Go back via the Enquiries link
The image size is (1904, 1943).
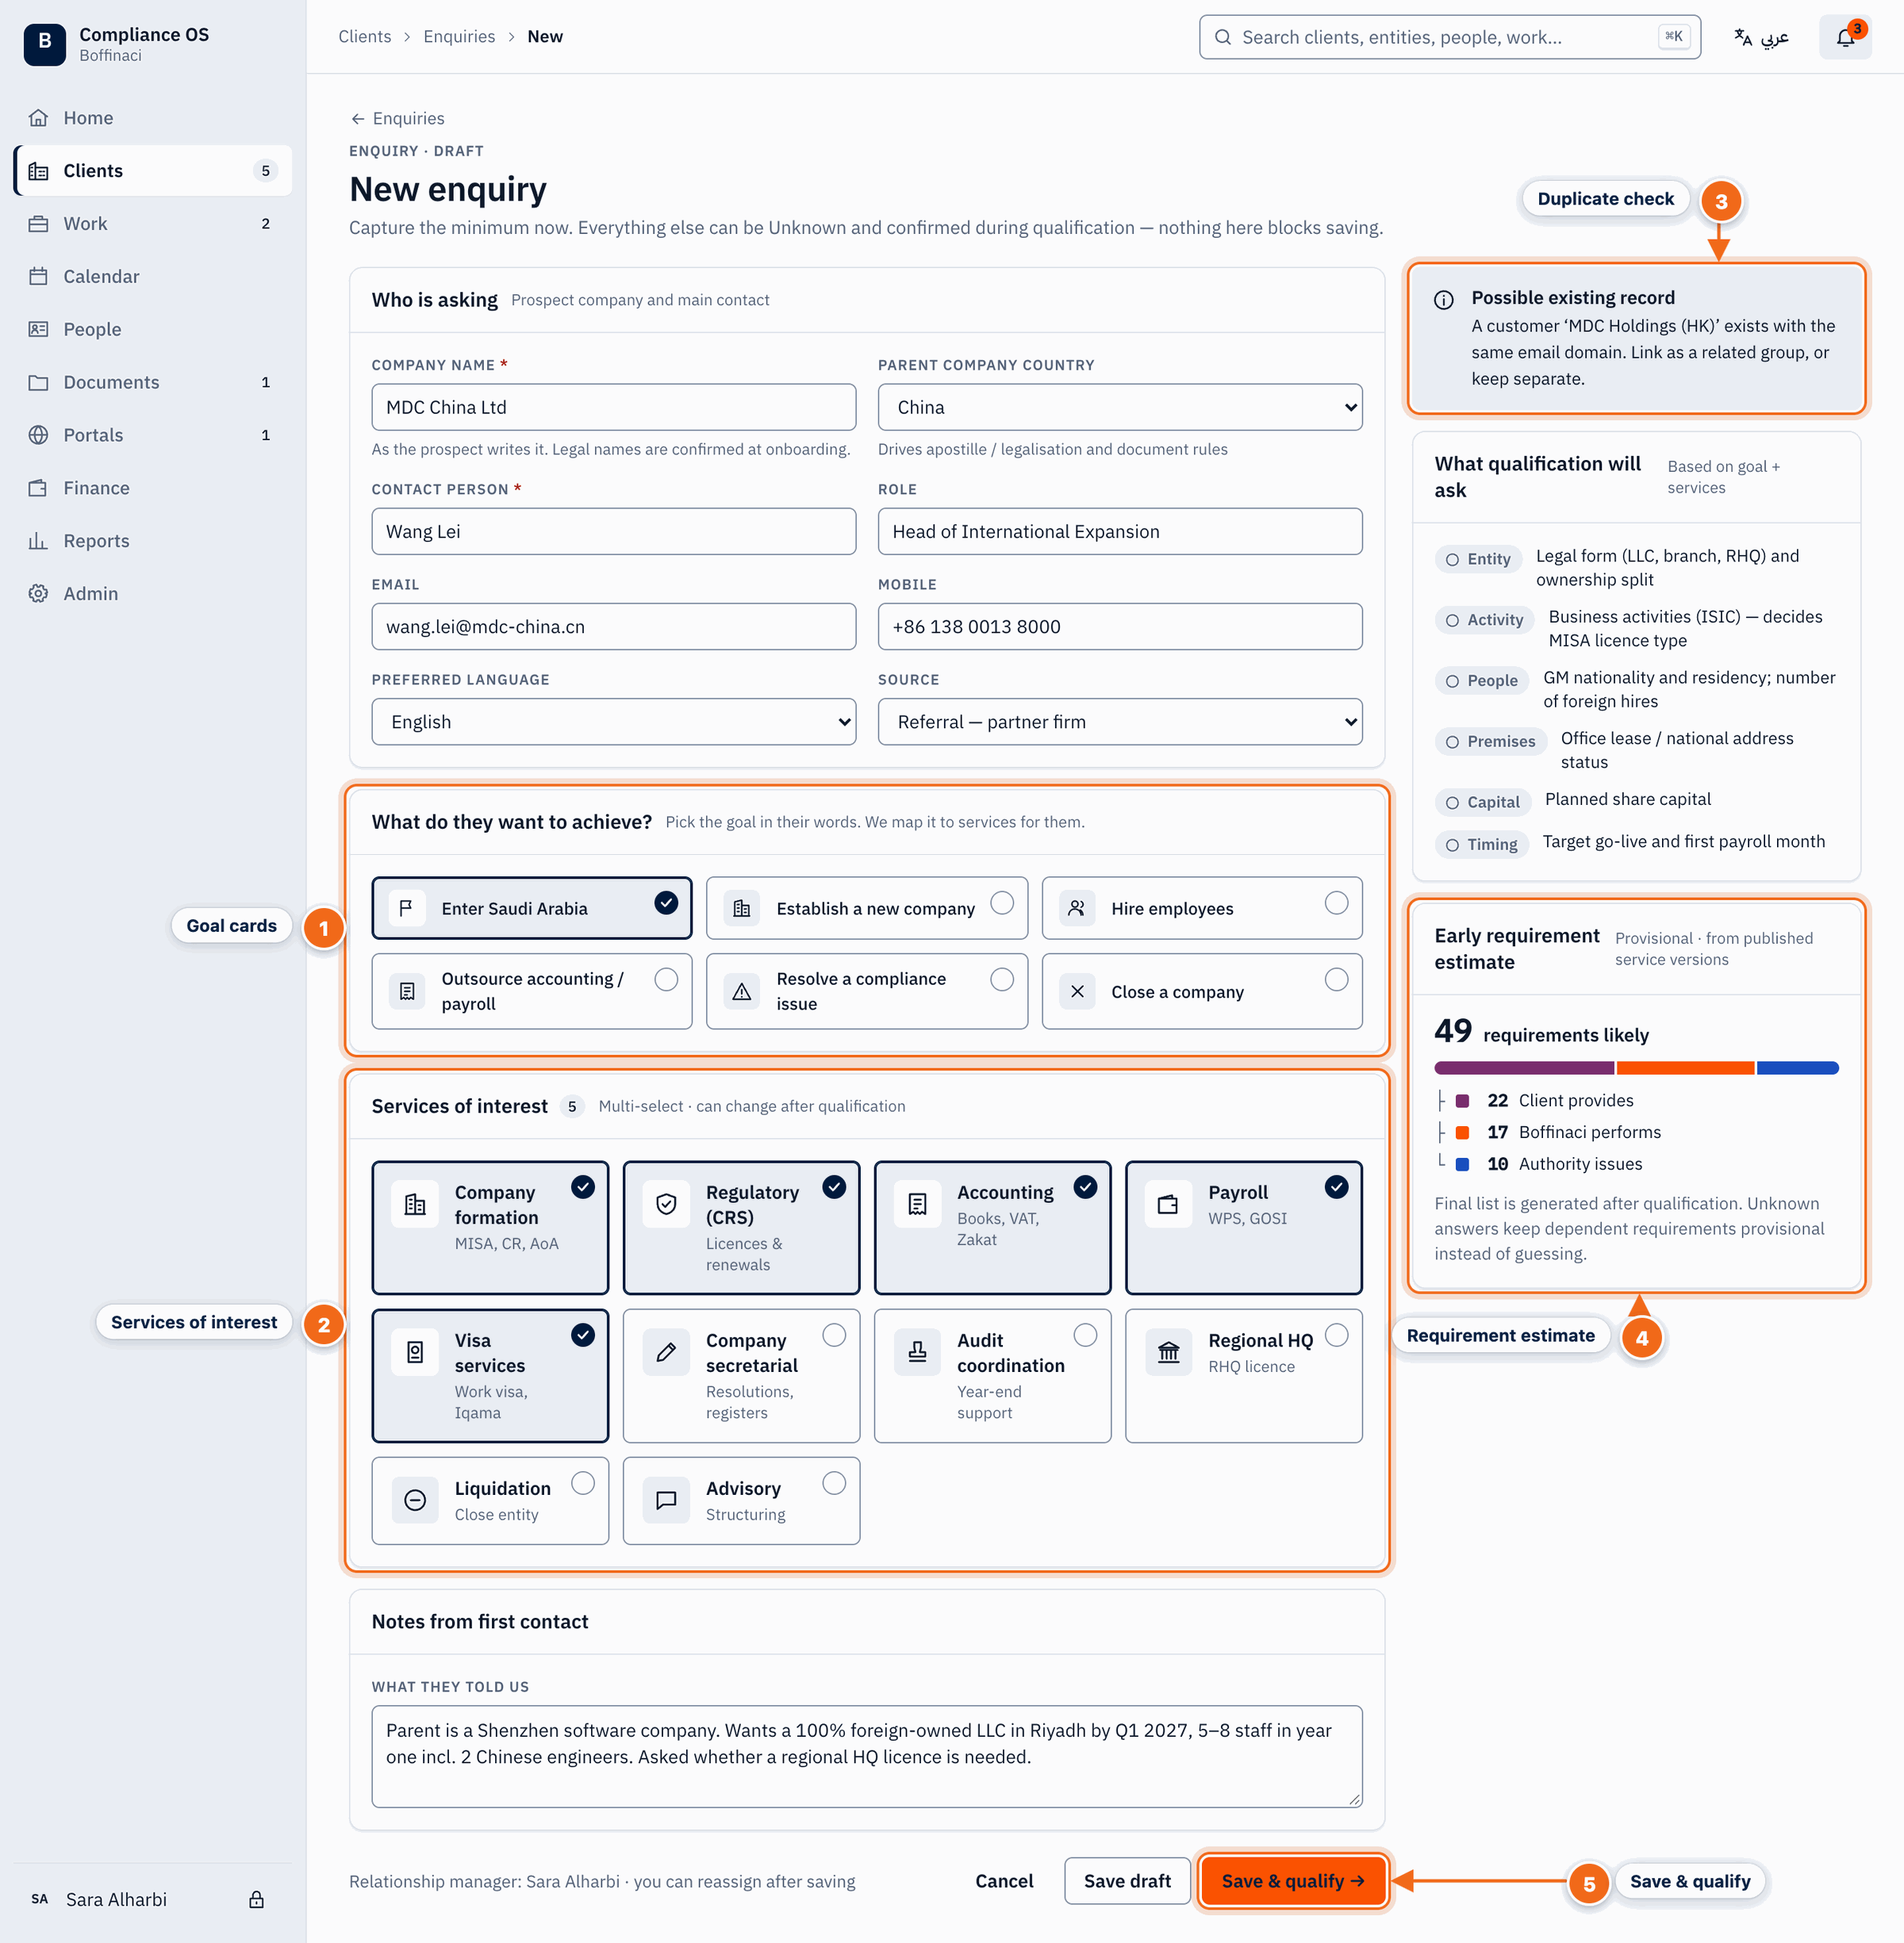(x=397, y=118)
